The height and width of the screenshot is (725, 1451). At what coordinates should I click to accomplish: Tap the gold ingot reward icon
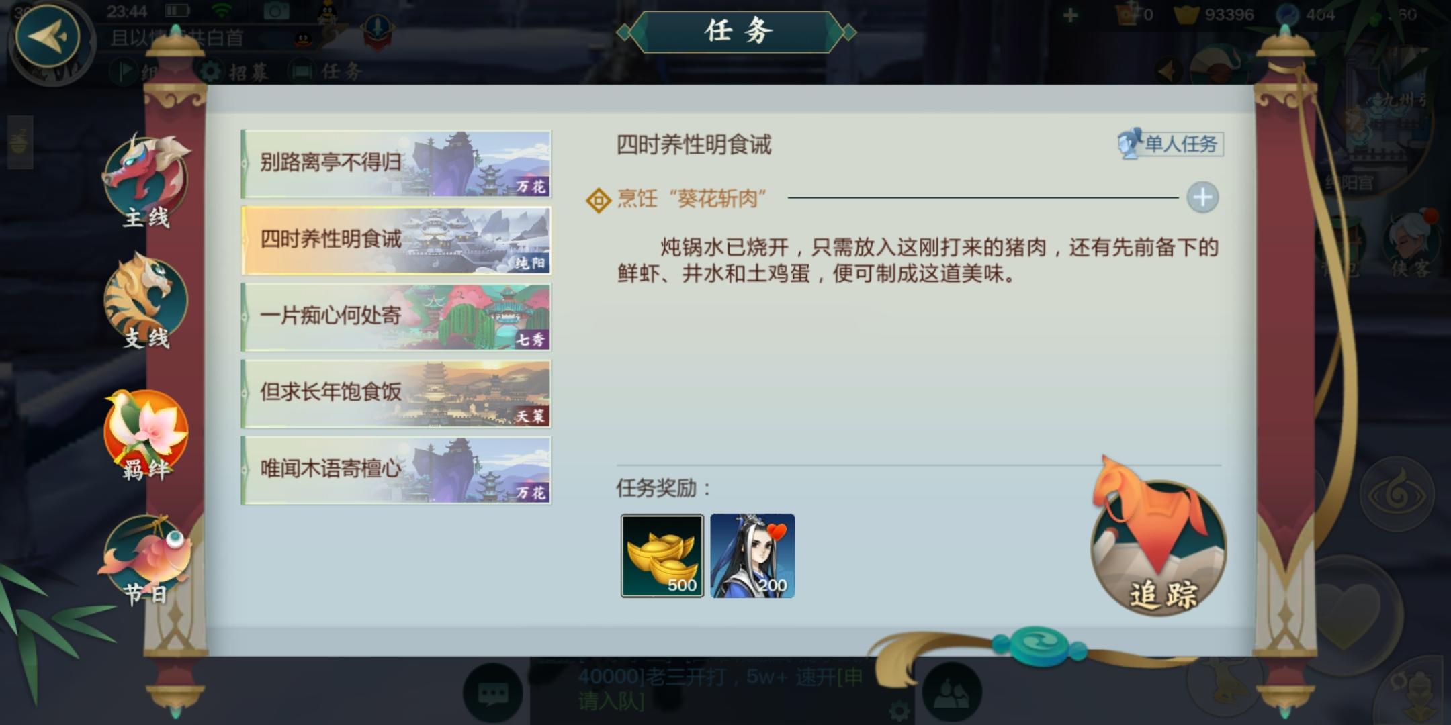click(662, 556)
